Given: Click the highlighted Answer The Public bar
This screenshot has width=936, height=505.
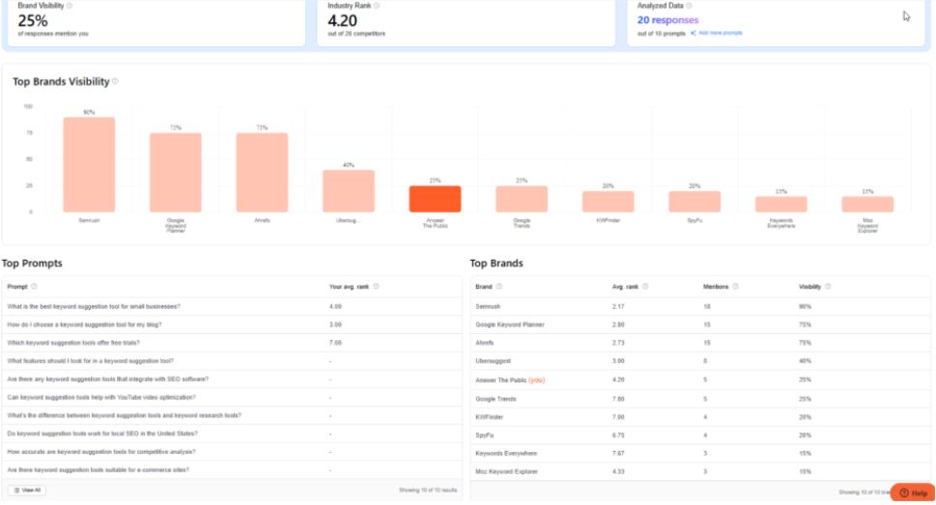Looking at the screenshot, I should point(436,199).
